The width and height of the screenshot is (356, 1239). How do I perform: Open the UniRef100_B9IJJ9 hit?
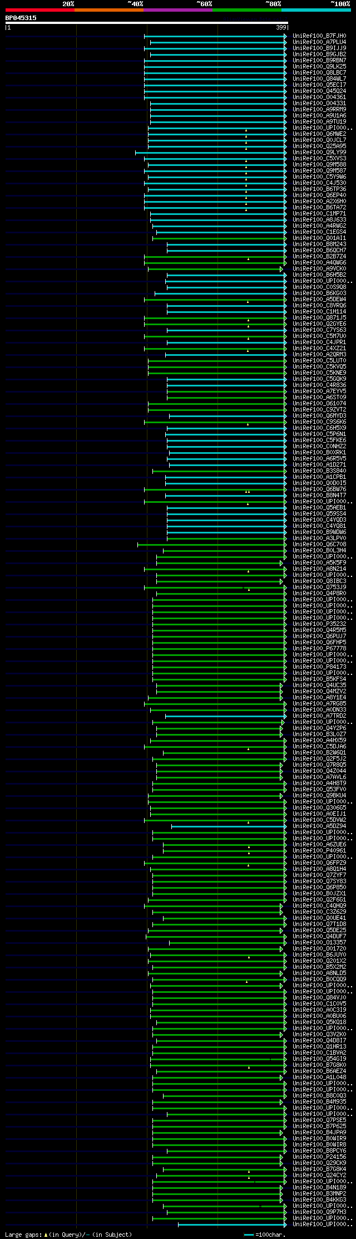[319, 48]
